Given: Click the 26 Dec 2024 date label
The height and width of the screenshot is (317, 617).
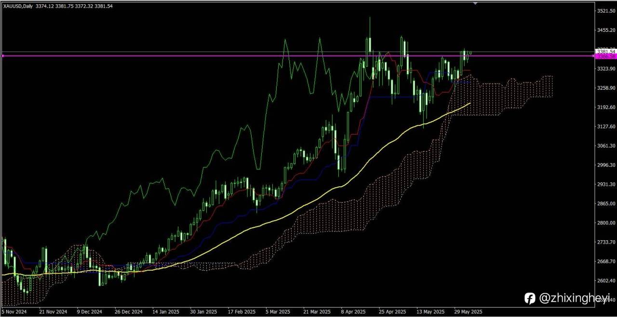Looking at the screenshot, I should click(x=129, y=312).
